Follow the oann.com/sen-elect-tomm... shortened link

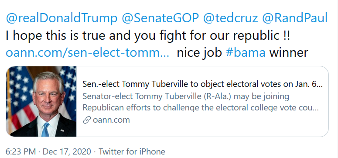(88, 52)
